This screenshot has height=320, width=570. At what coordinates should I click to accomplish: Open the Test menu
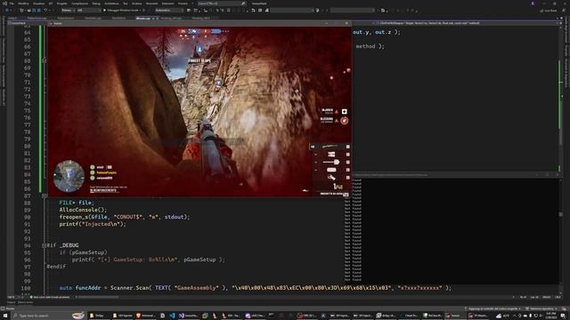pos(126,4)
